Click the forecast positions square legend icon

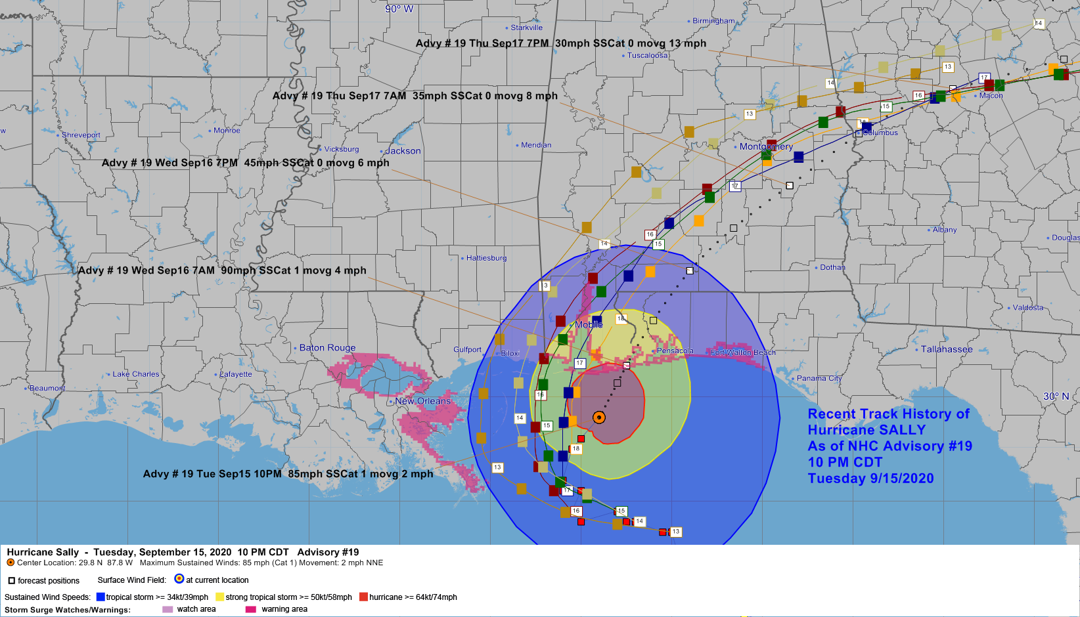11,581
